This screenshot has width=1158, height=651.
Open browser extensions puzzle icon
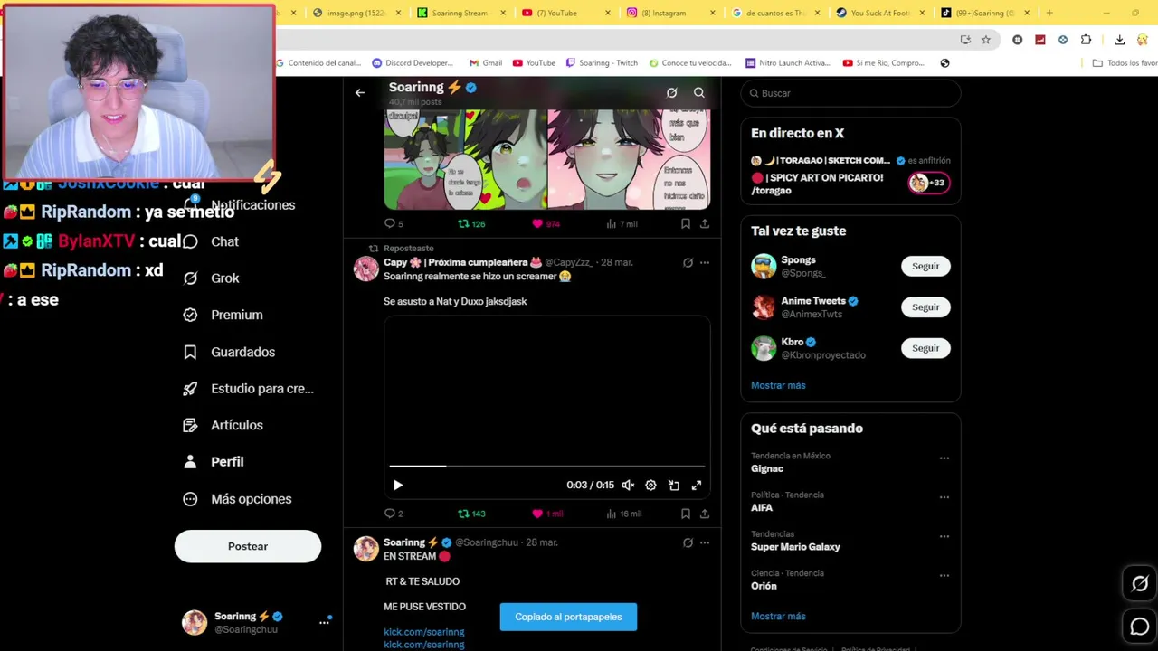click(x=1086, y=40)
